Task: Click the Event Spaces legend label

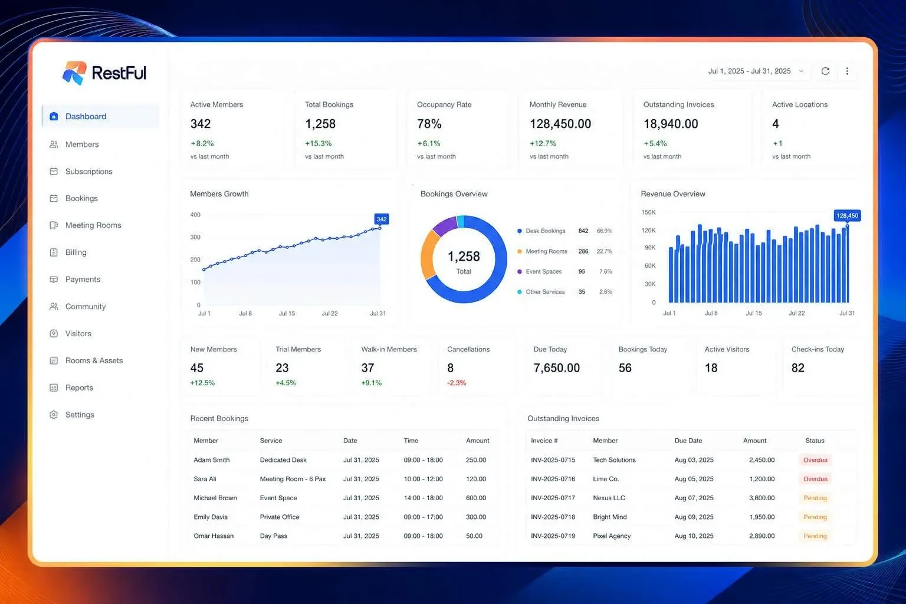Action: point(544,272)
